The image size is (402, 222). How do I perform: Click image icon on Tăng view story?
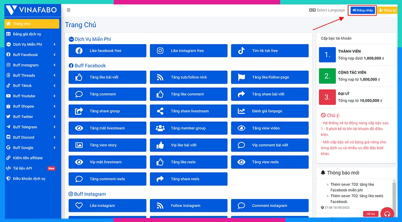[x=79, y=145]
